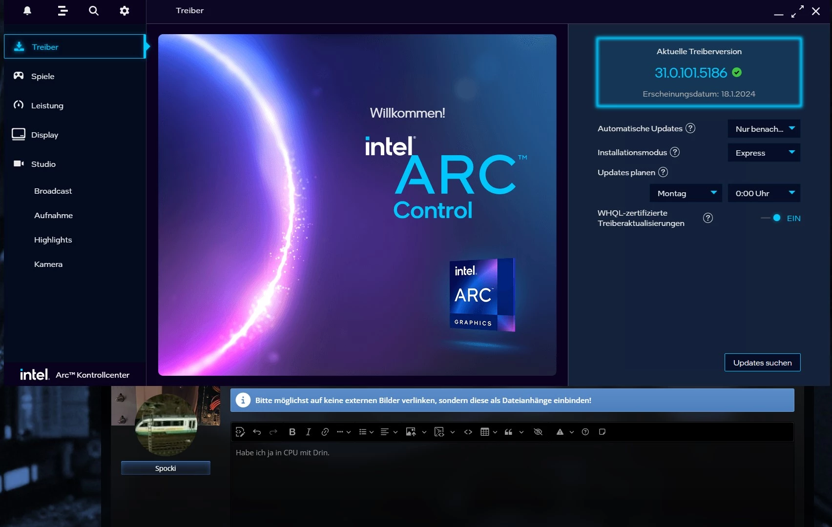Open Broadcast under Studio
This screenshot has width=832, height=527.
(53, 191)
